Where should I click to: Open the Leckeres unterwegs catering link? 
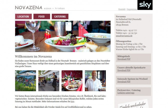coord(126,93)
